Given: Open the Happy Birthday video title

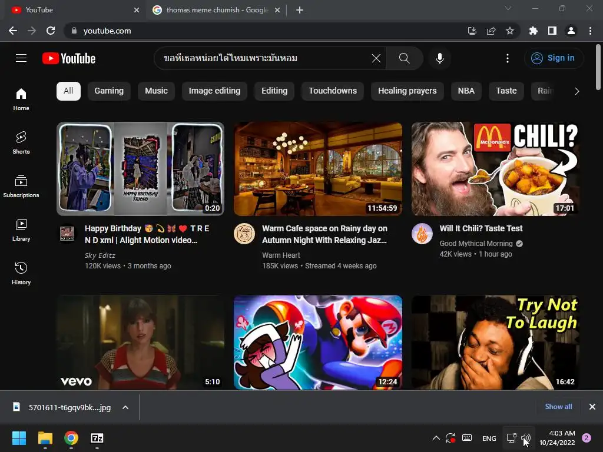Looking at the screenshot, I should pos(147,234).
